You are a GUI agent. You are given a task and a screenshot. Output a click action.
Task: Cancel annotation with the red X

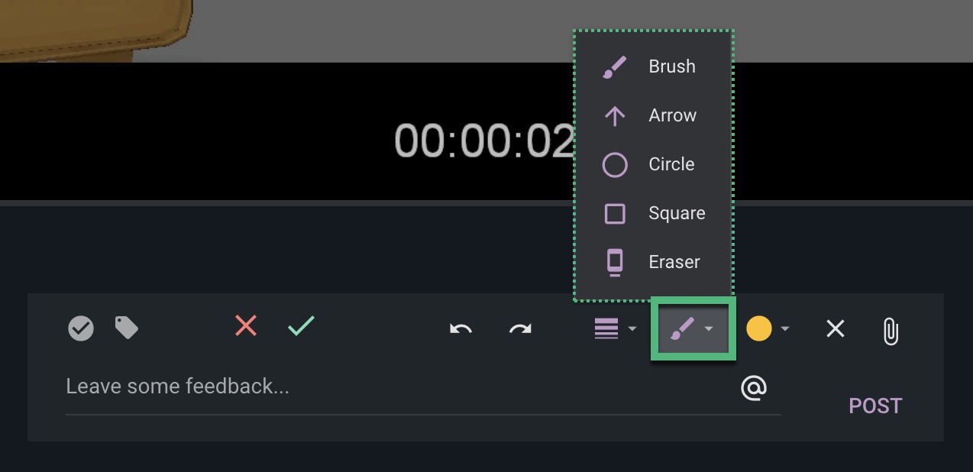(x=244, y=328)
